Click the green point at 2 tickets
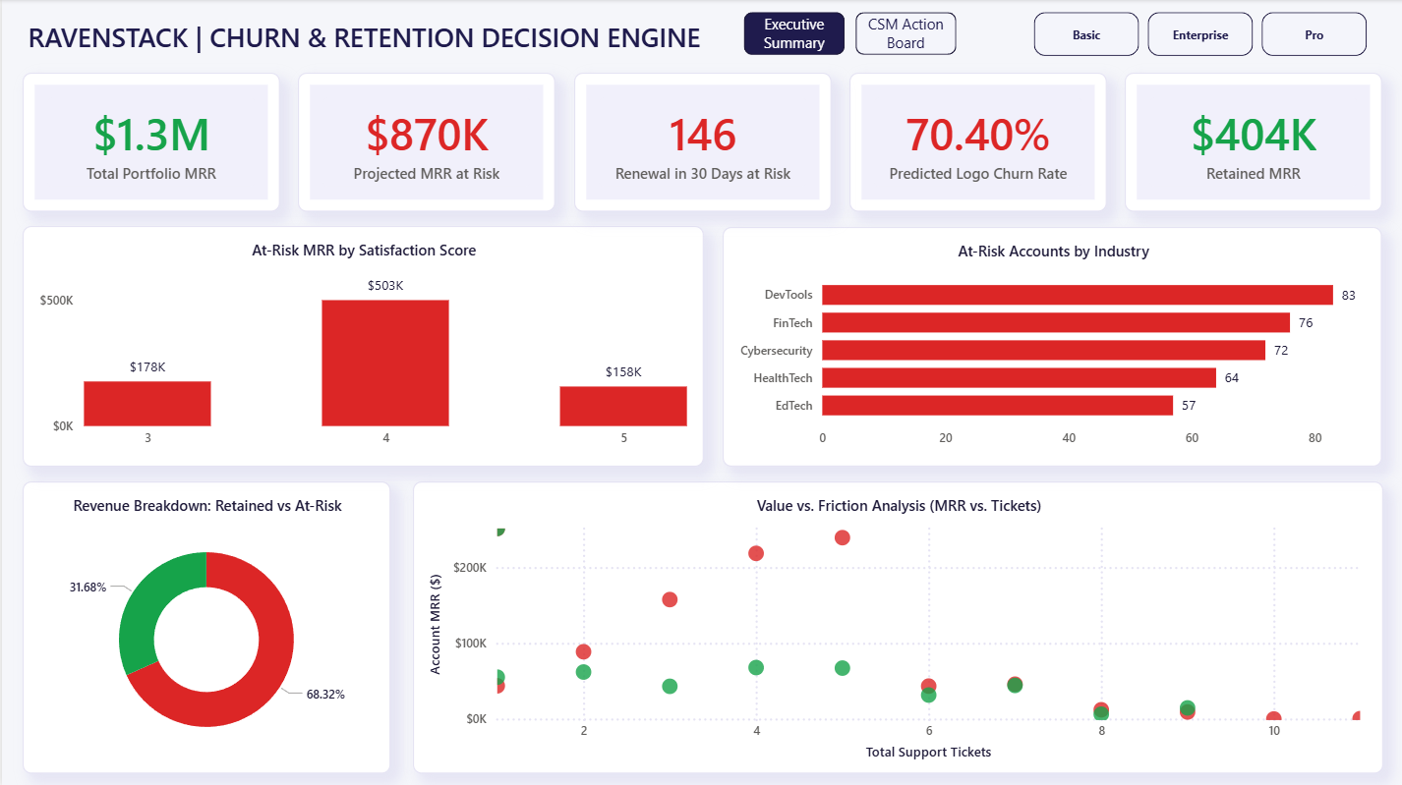1402x785 pixels. click(583, 672)
